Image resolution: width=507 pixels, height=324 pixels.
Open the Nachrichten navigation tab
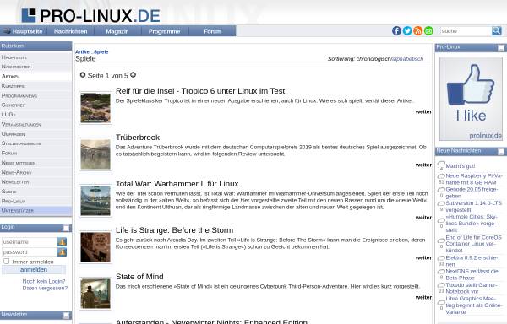tap(70, 31)
